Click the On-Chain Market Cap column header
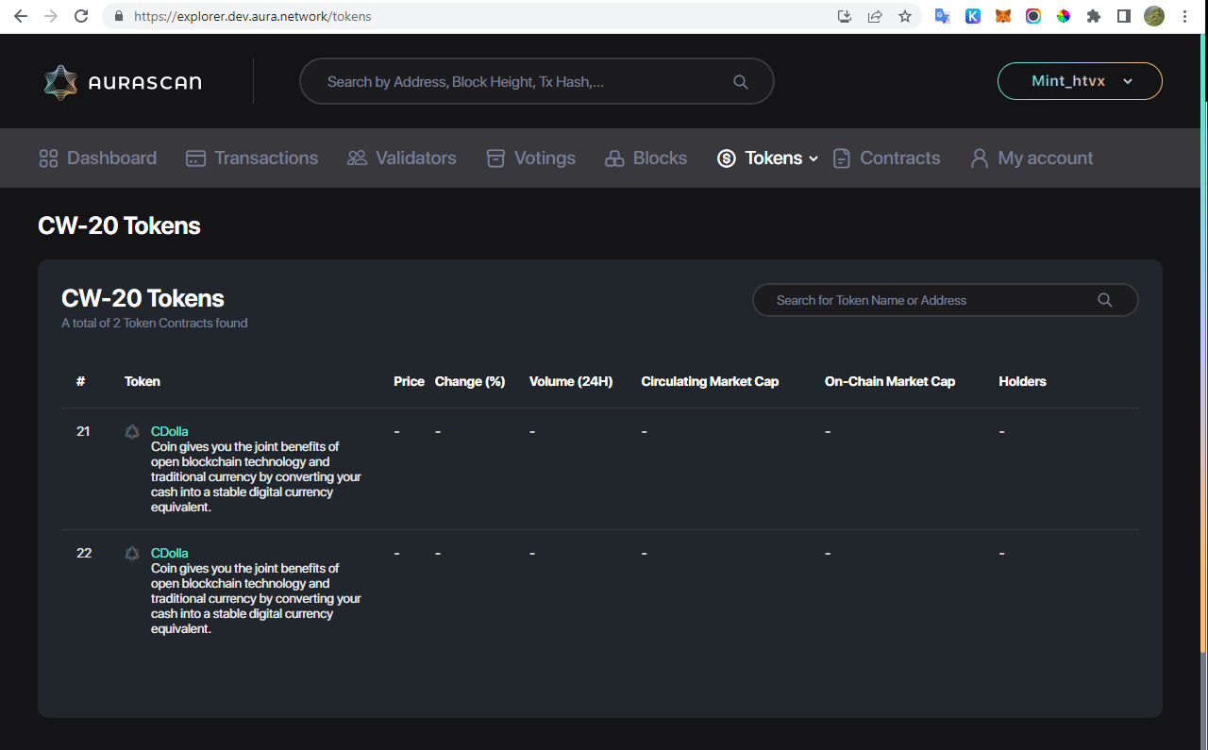 tap(890, 382)
